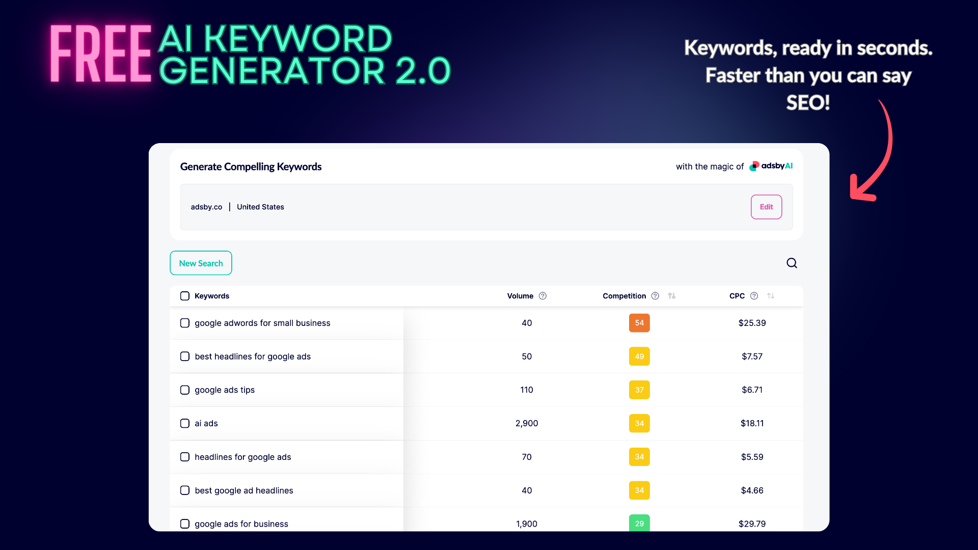Check the 'google ads tips' checkbox
Image resolution: width=978 pixels, height=550 pixels.
(185, 390)
